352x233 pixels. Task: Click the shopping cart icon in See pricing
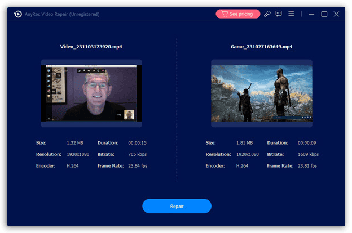(225, 14)
